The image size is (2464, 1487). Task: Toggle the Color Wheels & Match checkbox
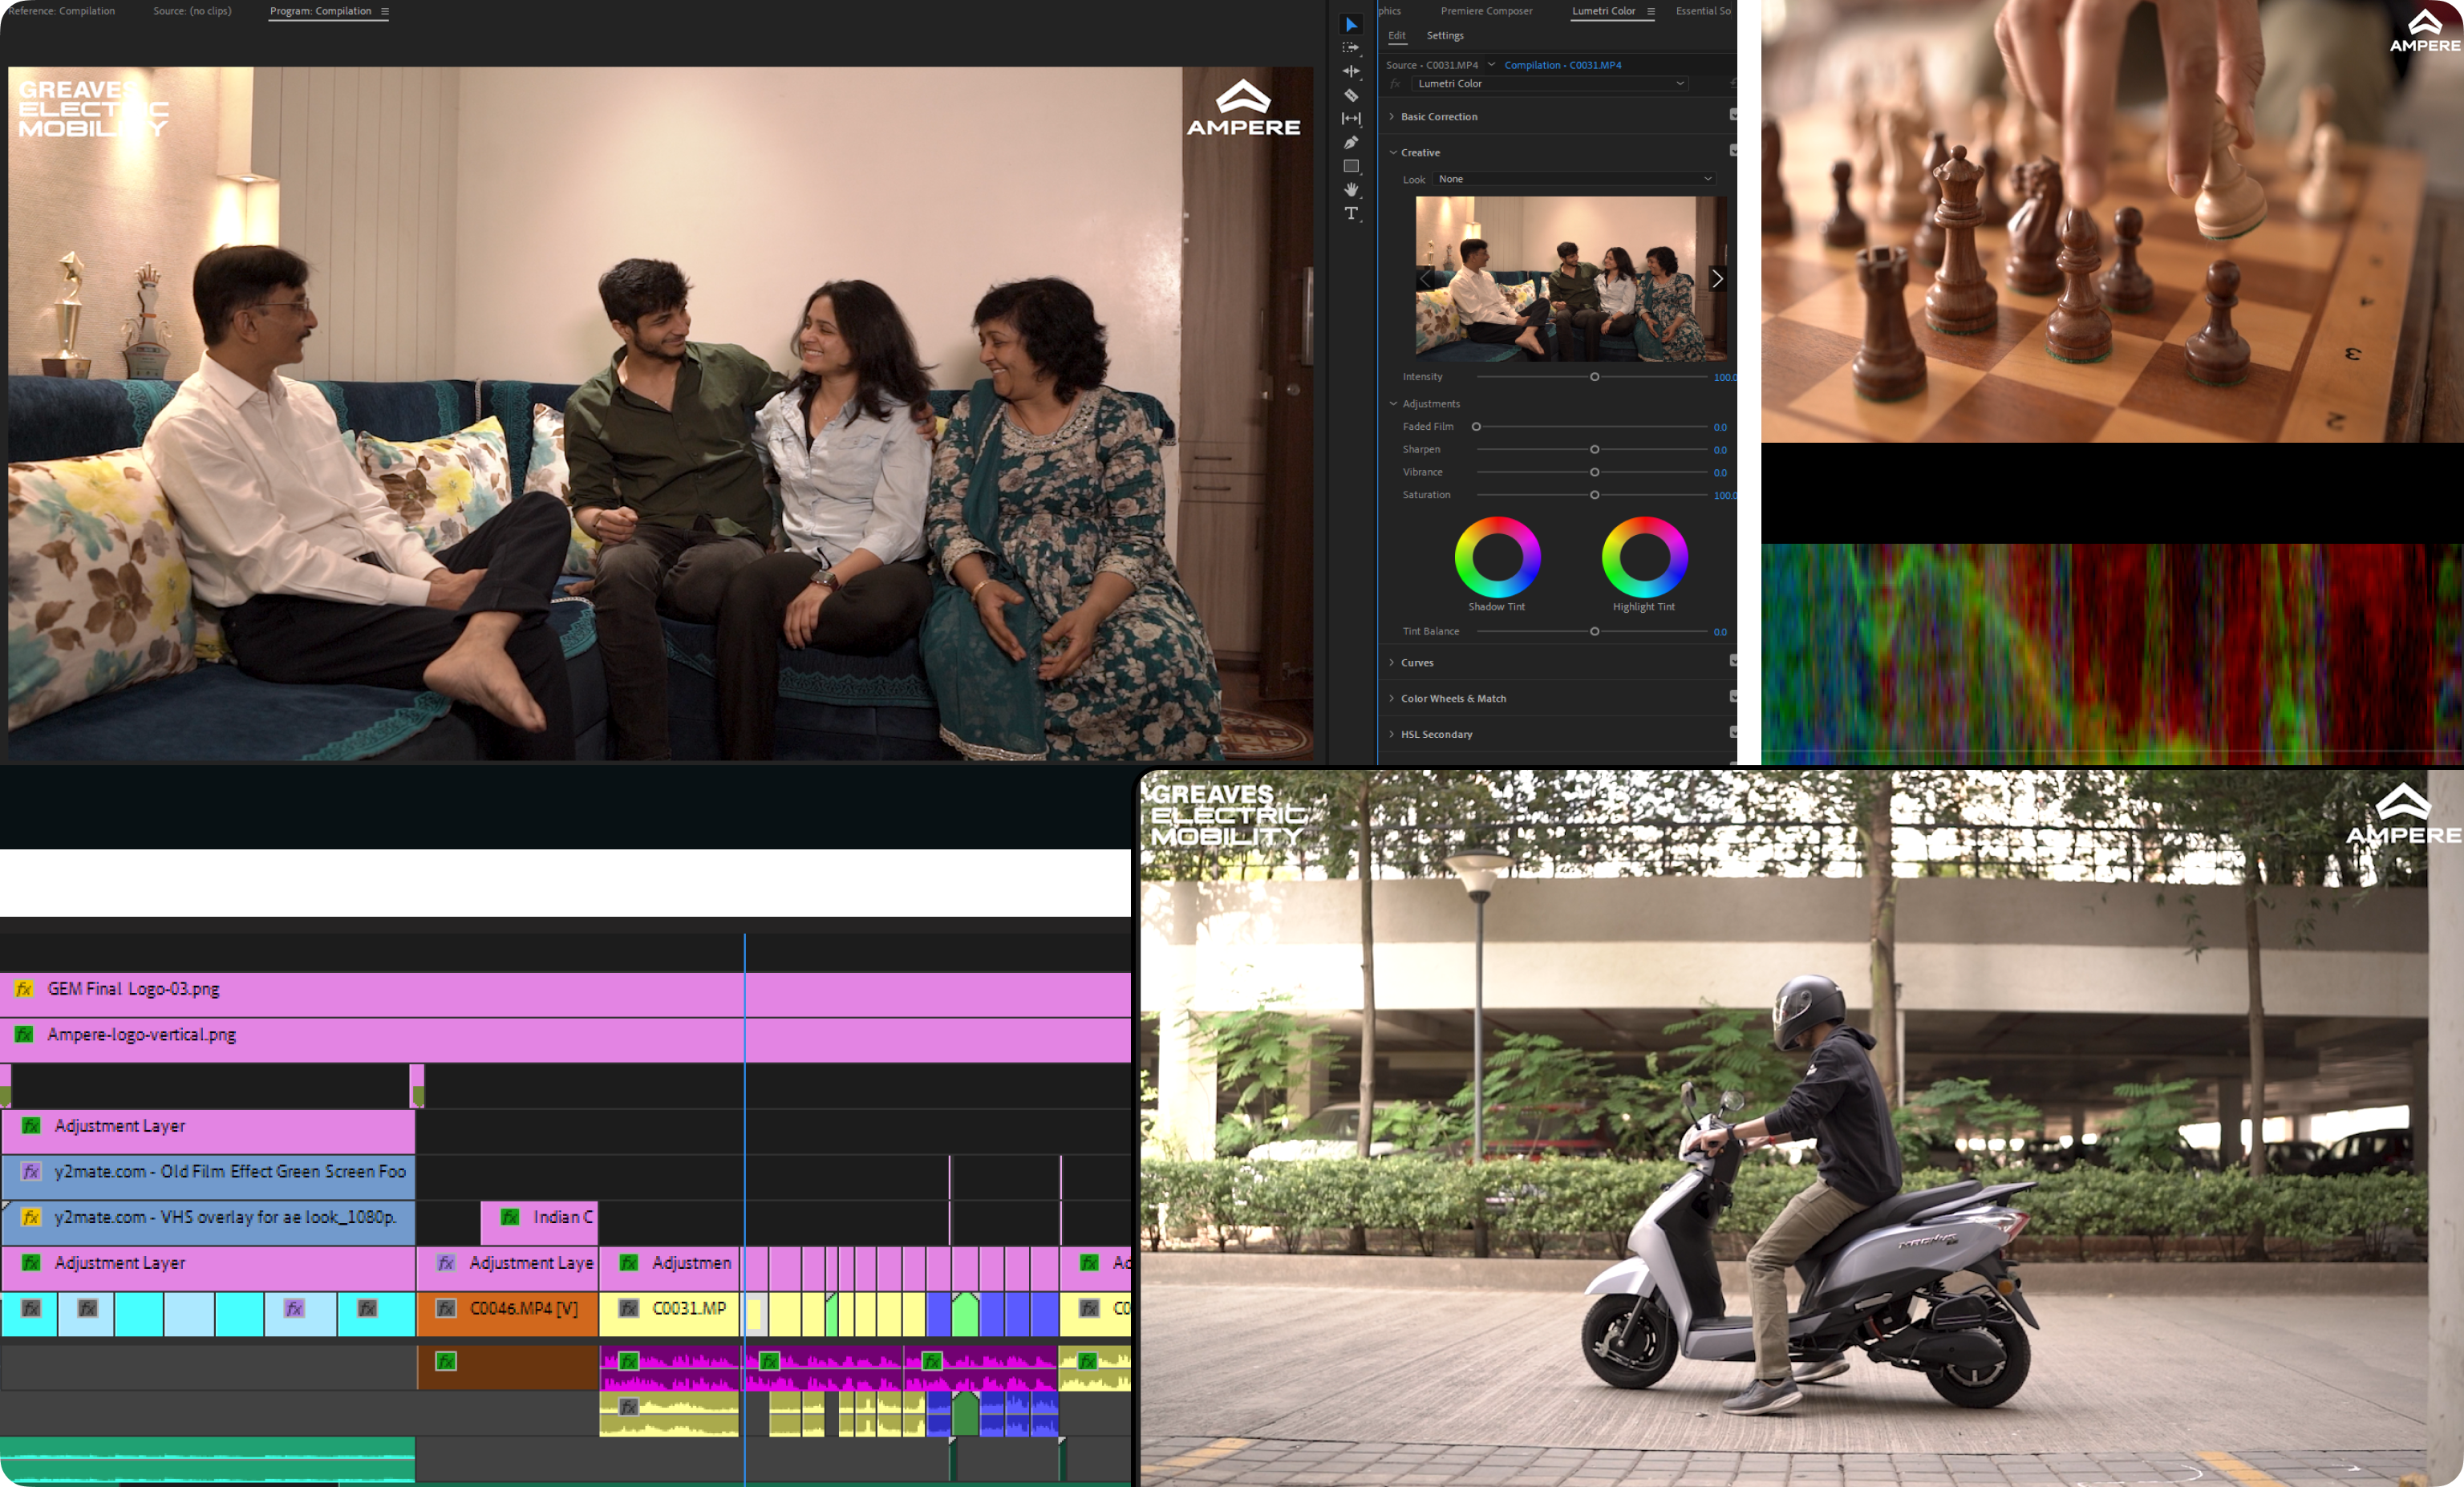[x=1734, y=697]
